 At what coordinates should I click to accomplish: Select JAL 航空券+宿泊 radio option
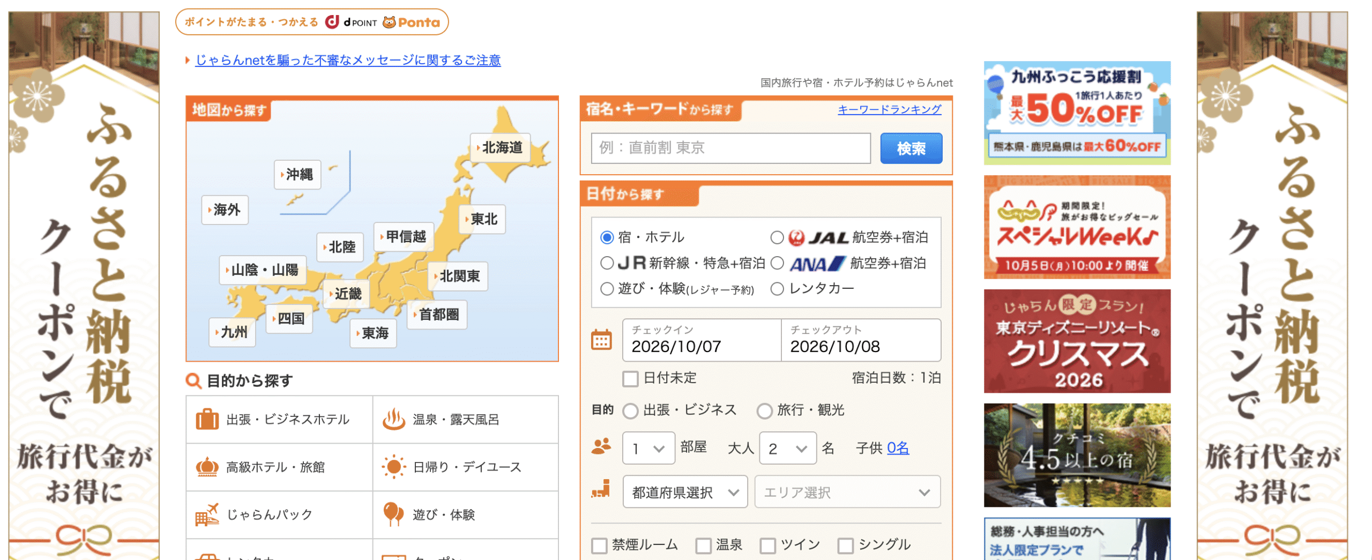coord(777,237)
